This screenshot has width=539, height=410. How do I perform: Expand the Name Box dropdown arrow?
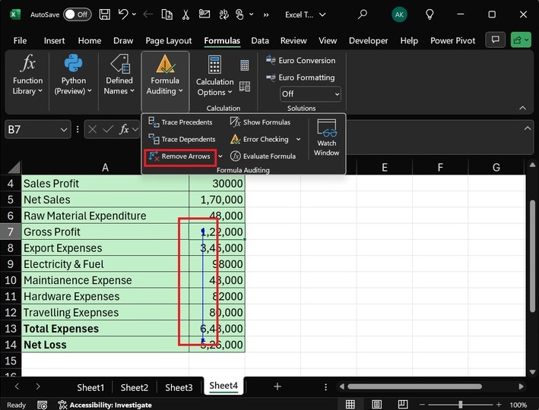pyautogui.click(x=64, y=130)
